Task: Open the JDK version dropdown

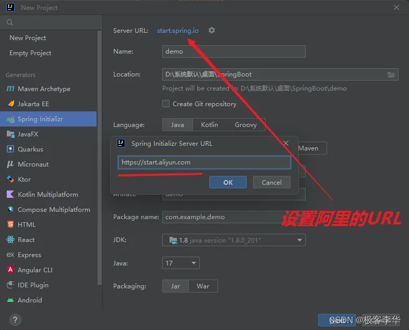Action: pos(234,240)
